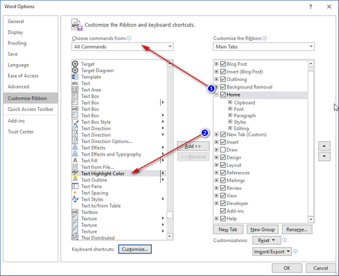
Task: Switch to Quick Access Toolbar category
Action: (31, 109)
